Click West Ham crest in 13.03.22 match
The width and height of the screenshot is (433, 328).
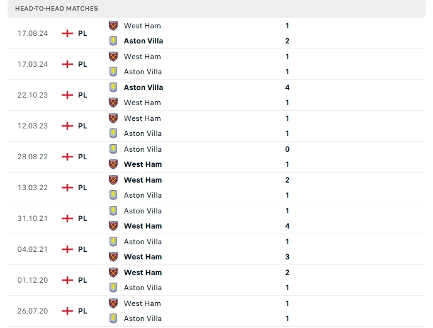[113, 180]
